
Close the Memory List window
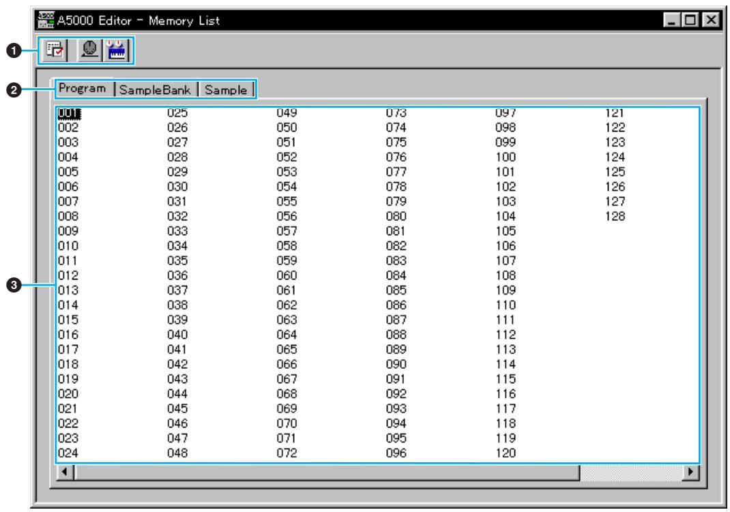[712, 20]
